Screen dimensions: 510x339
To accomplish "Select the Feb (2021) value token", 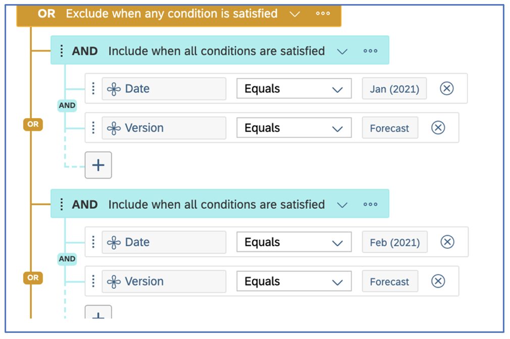I will click(395, 242).
